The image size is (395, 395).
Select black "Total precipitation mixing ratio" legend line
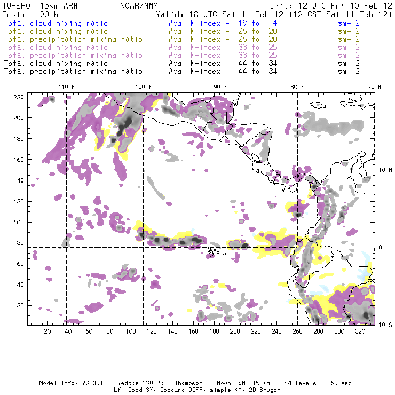pyautogui.click(x=73, y=72)
